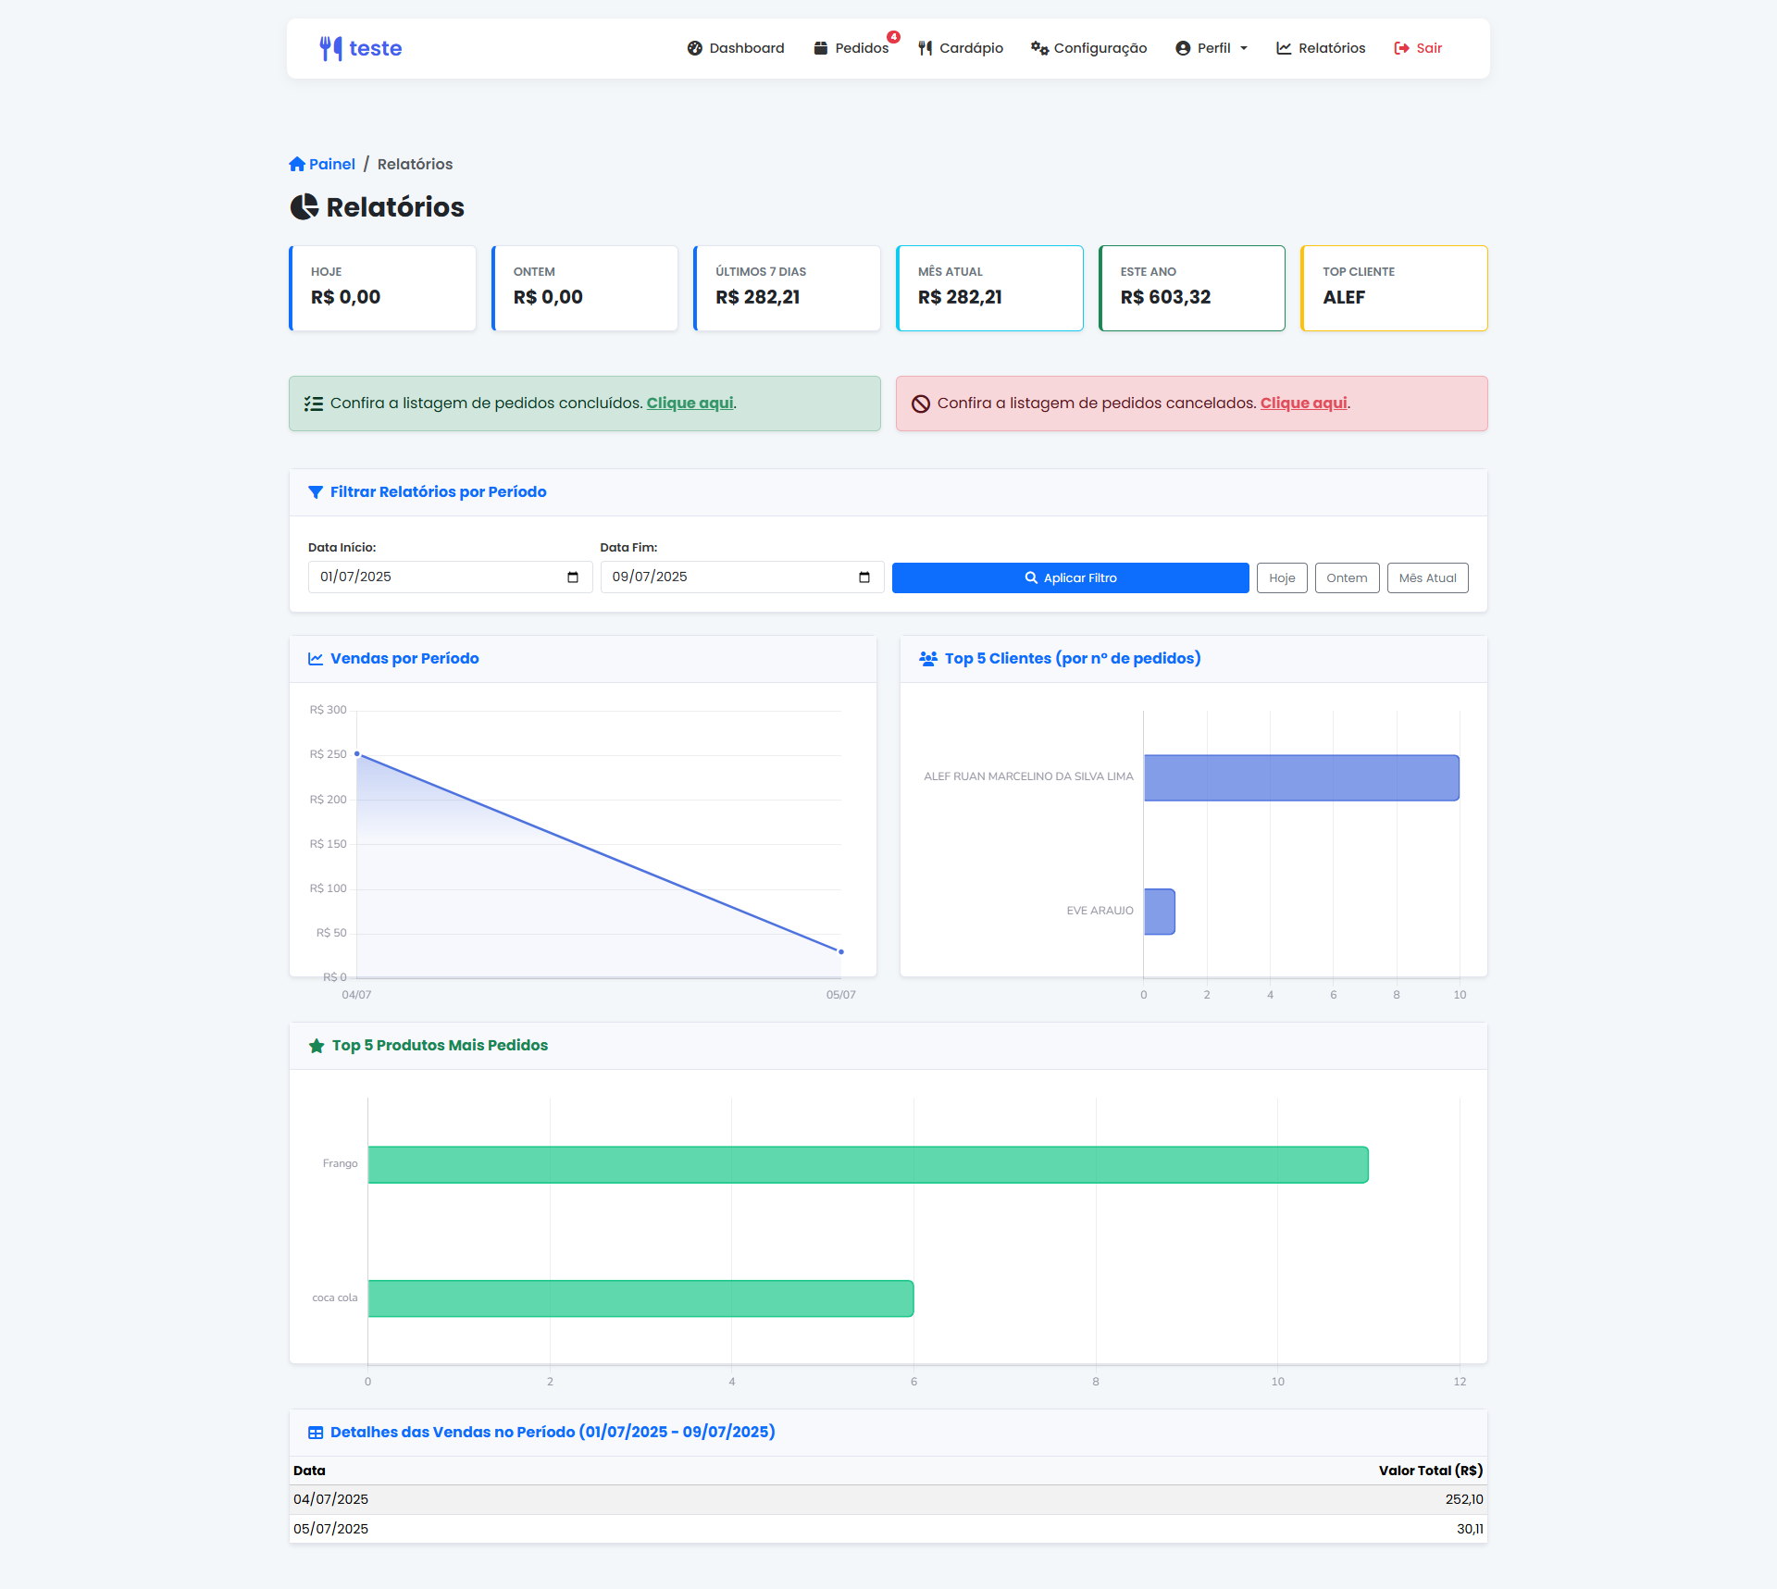Click the EVE ARAUJO bar in chart
The height and width of the screenshot is (1589, 1777).
tap(1160, 912)
